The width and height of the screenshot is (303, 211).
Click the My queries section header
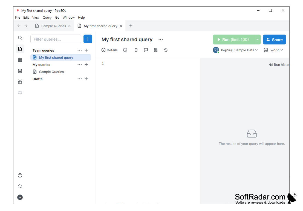[x=41, y=65]
